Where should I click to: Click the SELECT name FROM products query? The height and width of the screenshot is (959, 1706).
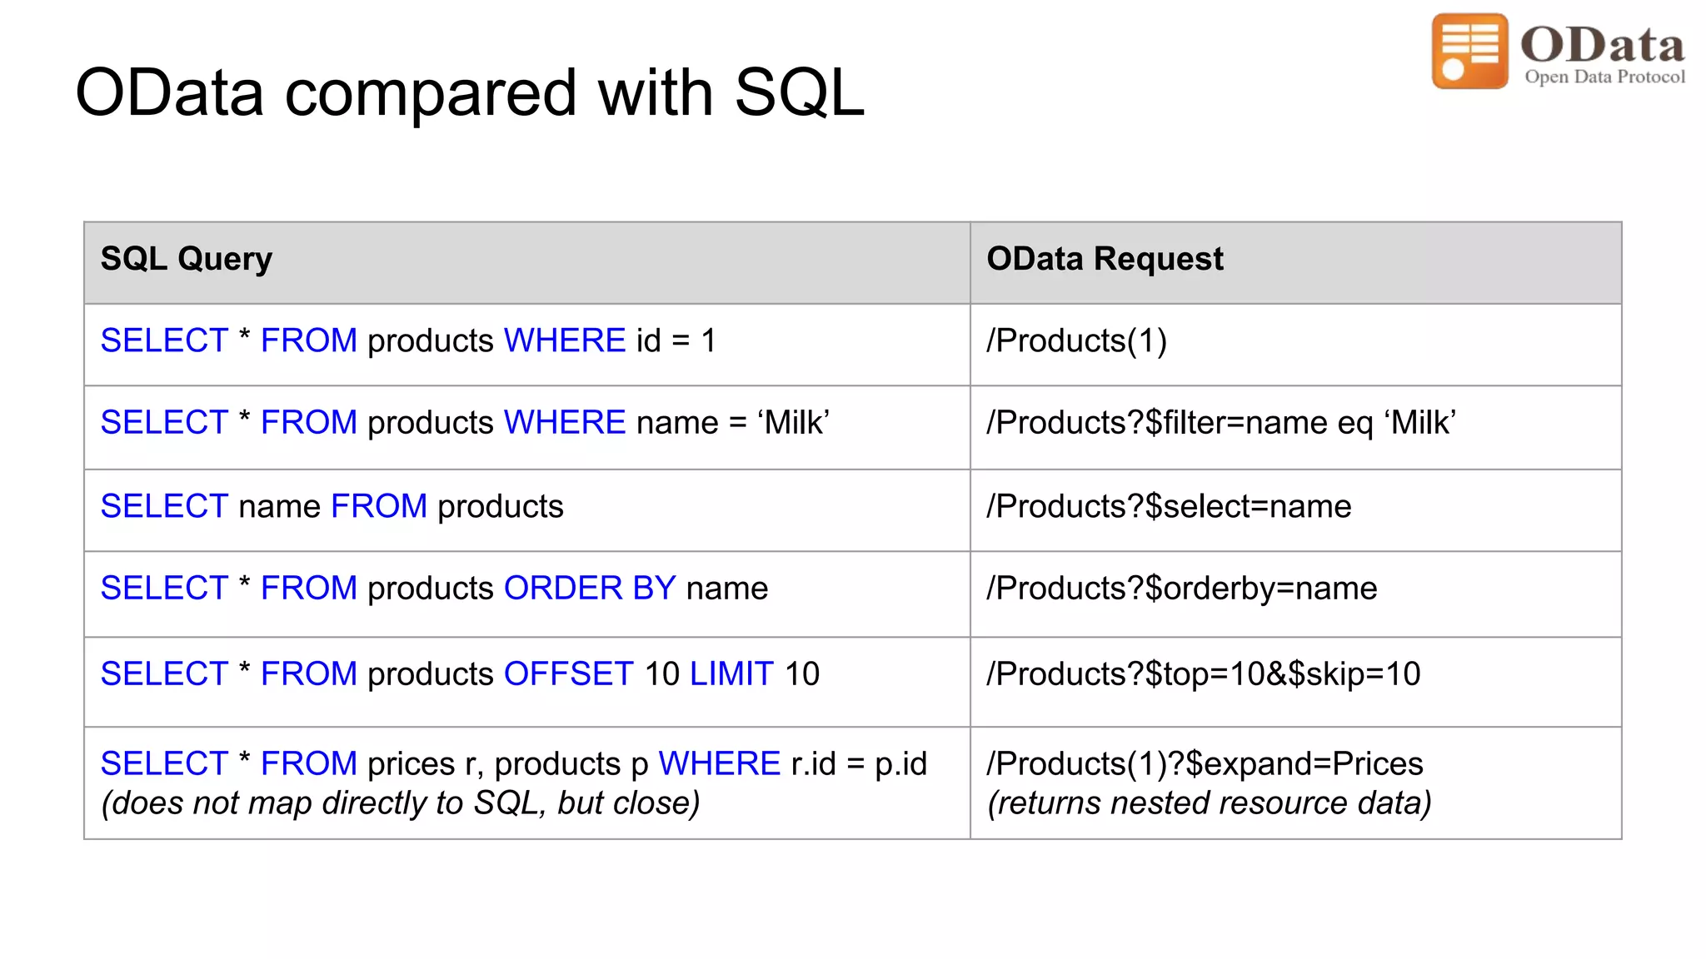click(x=332, y=506)
